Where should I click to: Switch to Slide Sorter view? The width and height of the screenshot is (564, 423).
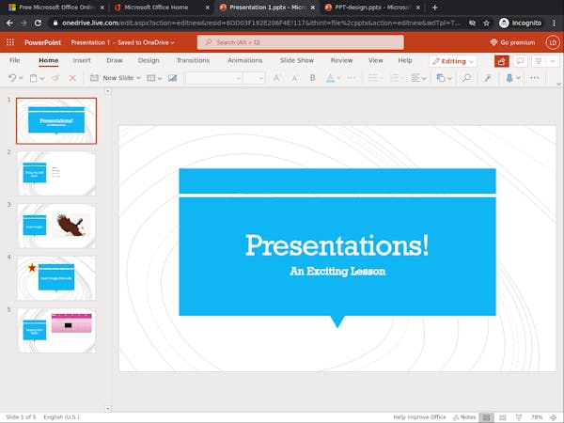(x=503, y=417)
